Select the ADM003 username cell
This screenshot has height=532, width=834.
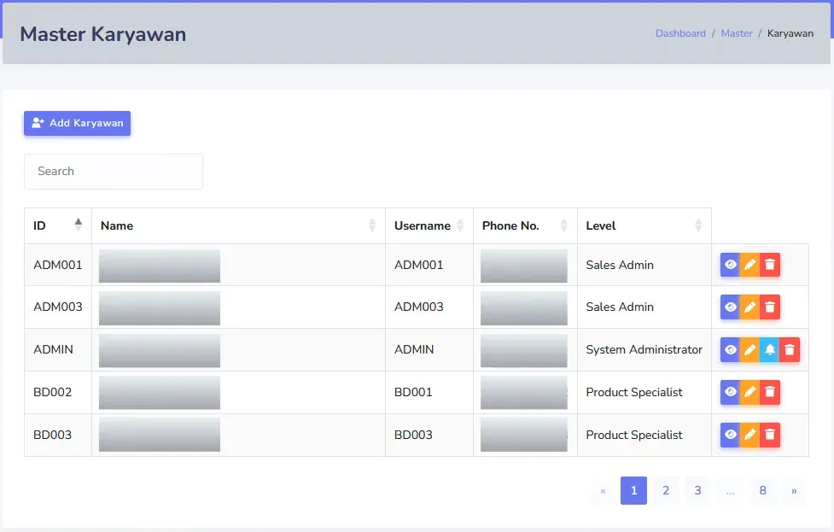pyautogui.click(x=429, y=307)
